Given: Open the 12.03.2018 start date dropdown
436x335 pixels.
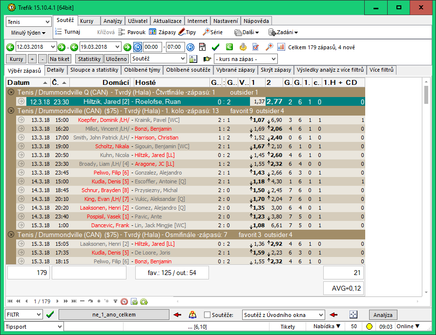Looking at the screenshot, I should [x=53, y=47].
